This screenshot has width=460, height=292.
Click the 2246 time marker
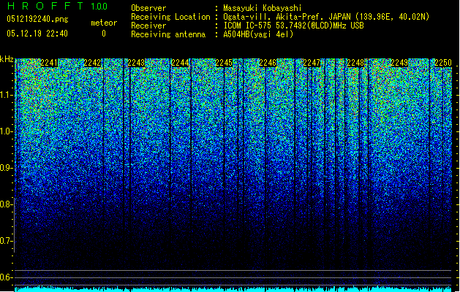[x=268, y=63]
